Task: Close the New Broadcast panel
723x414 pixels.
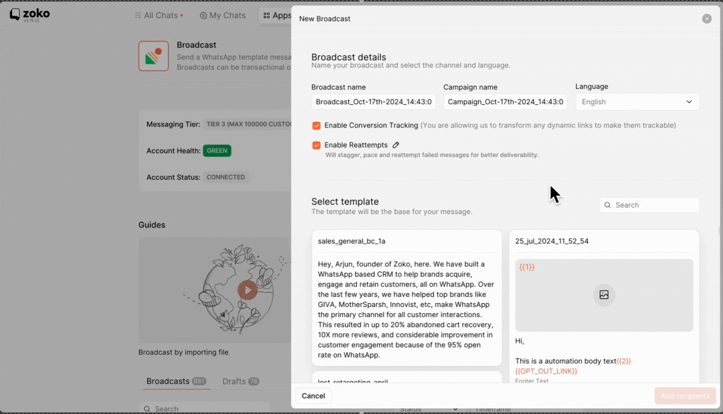Action: (x=706, y=18)
